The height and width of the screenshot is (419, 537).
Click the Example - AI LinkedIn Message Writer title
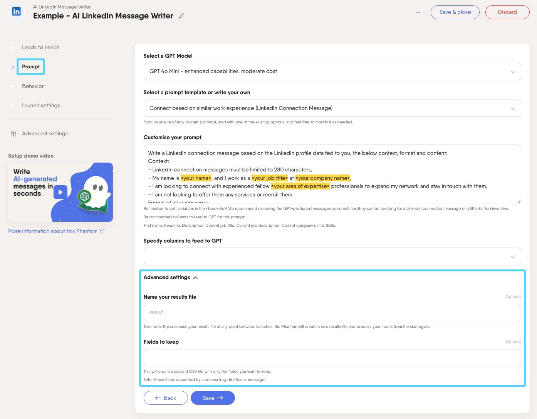(x=103, y=16)
